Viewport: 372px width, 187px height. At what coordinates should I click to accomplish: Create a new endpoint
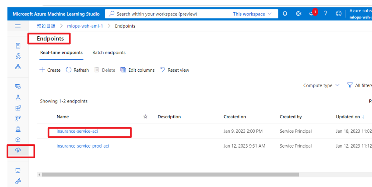click(x=50, y=70)
